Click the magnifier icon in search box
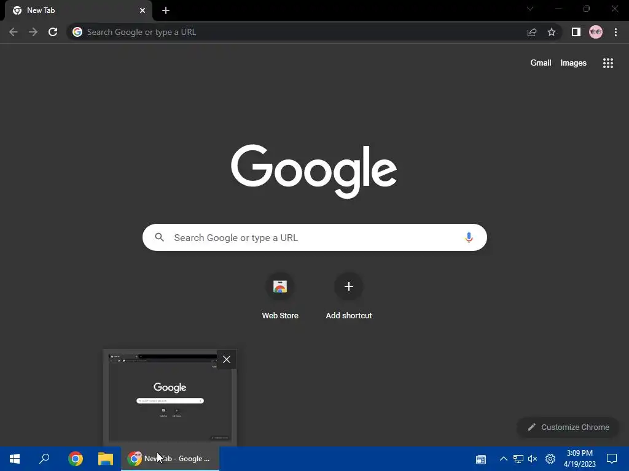The height and width of the screenshot is (471, 629). tap(159, 237)
